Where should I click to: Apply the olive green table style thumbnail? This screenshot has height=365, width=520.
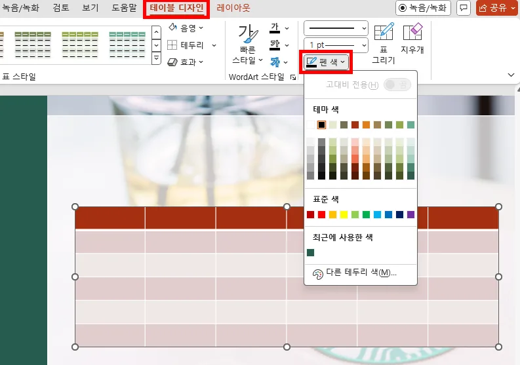[33, 45]
